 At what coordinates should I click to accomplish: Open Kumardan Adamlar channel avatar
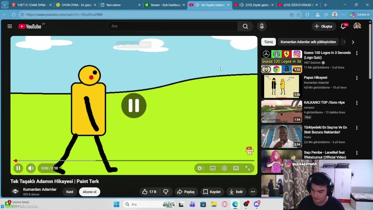[x=15, y=191]
